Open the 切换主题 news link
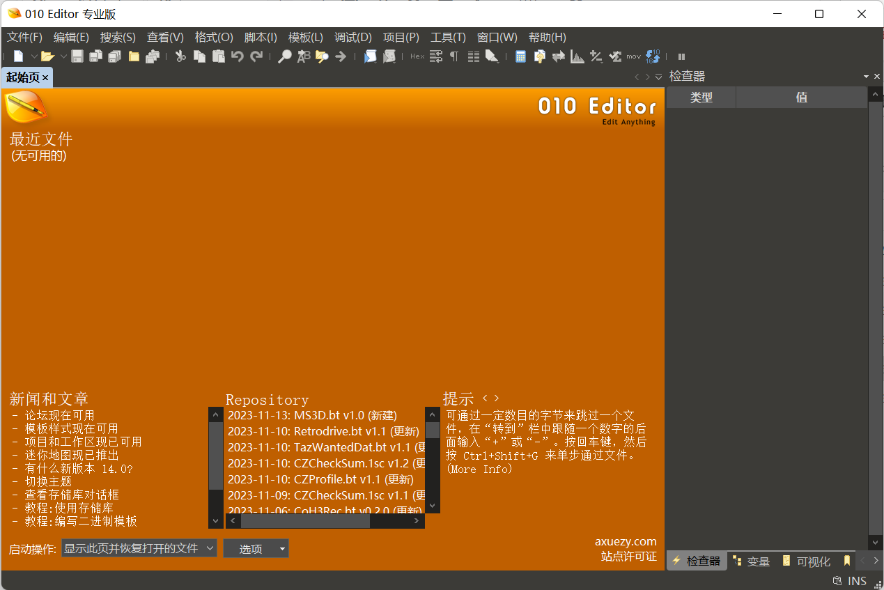 (48, 481)
